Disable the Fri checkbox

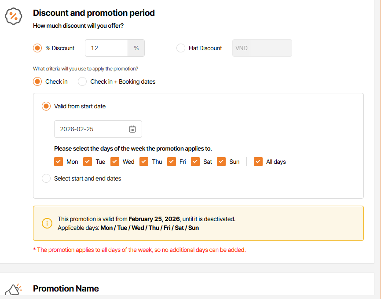pyautogui.click(x=172, y=162)
